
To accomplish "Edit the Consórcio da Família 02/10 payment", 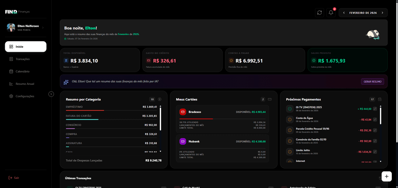I will (375, 141).
